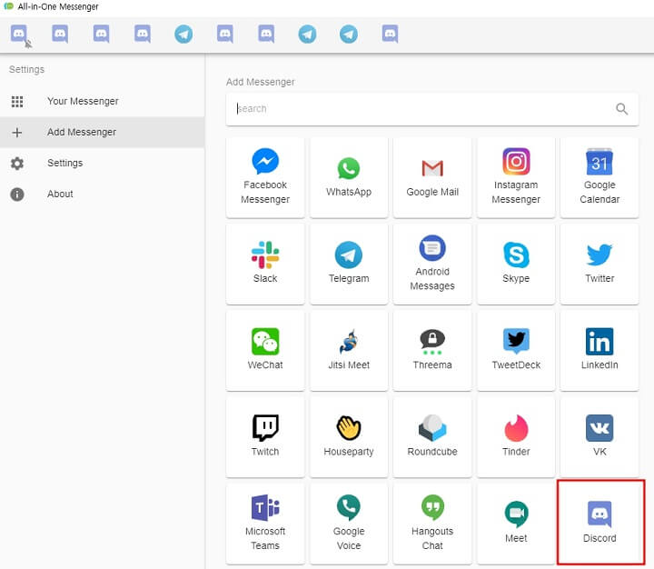Open Your Messenger in the sidebar

click(x=102, y=102)
